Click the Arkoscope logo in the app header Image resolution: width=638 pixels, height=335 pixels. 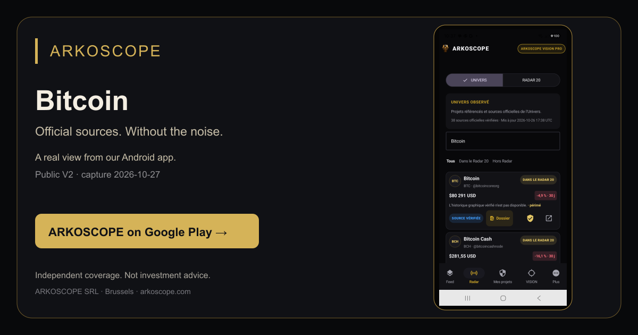coord(446,48)
